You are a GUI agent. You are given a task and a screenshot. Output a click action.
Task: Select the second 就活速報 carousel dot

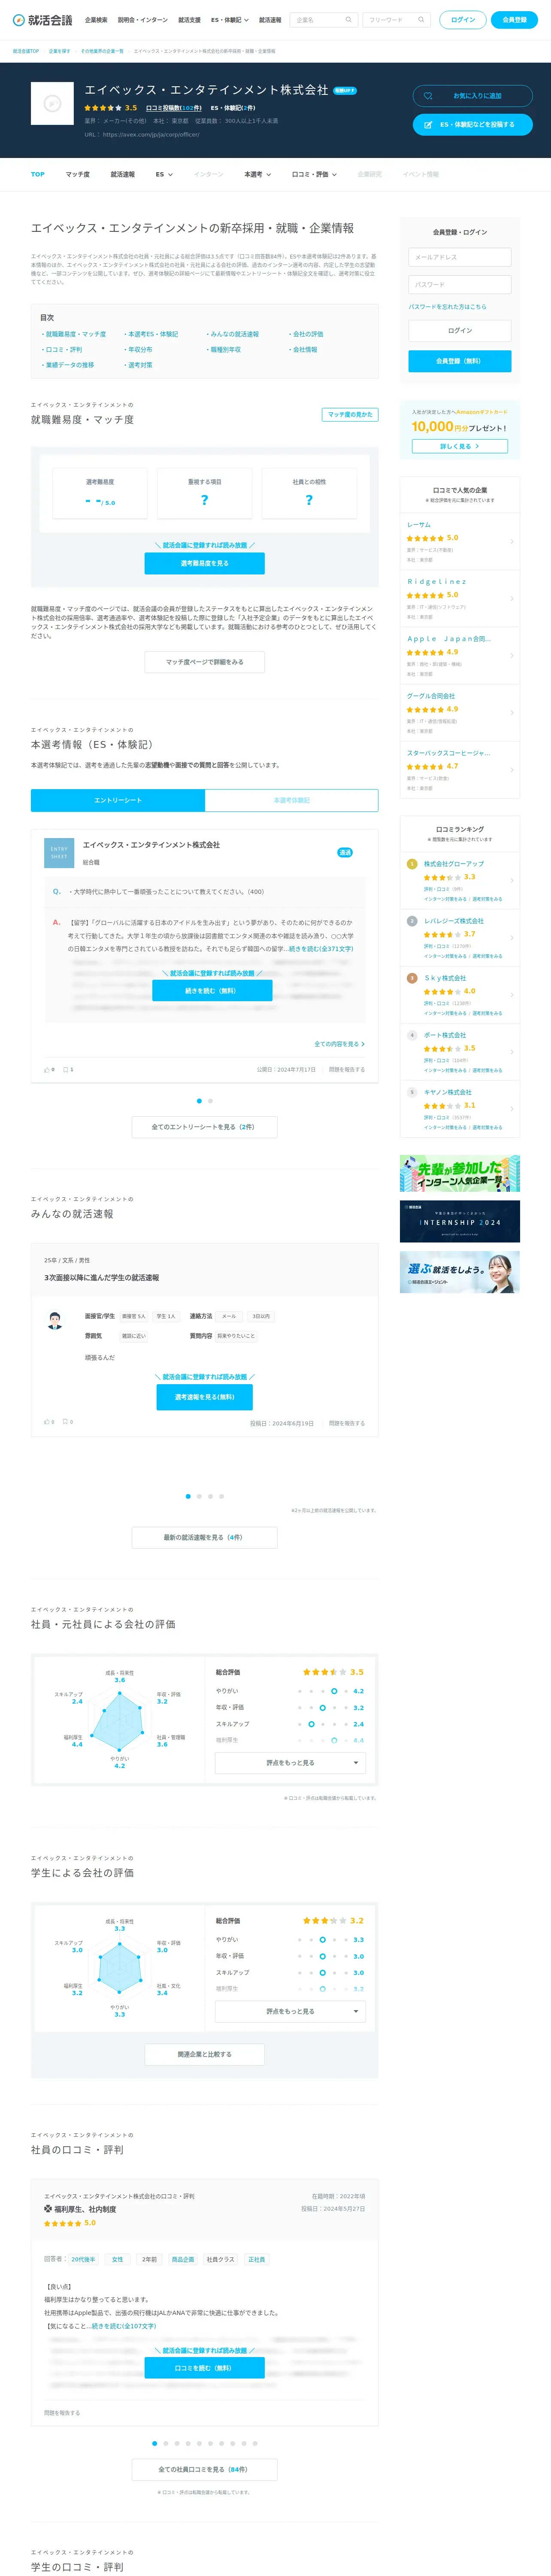point(199,1496)
